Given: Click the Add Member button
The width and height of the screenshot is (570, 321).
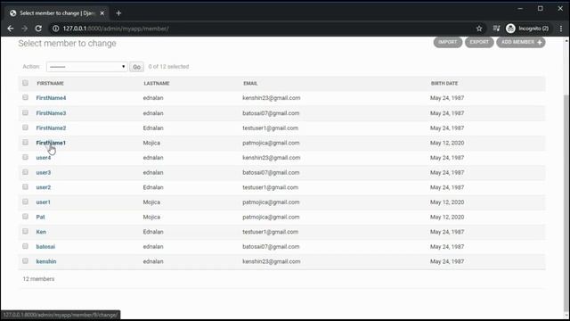Looking at the screenshot, I should [x=521, y=42].
